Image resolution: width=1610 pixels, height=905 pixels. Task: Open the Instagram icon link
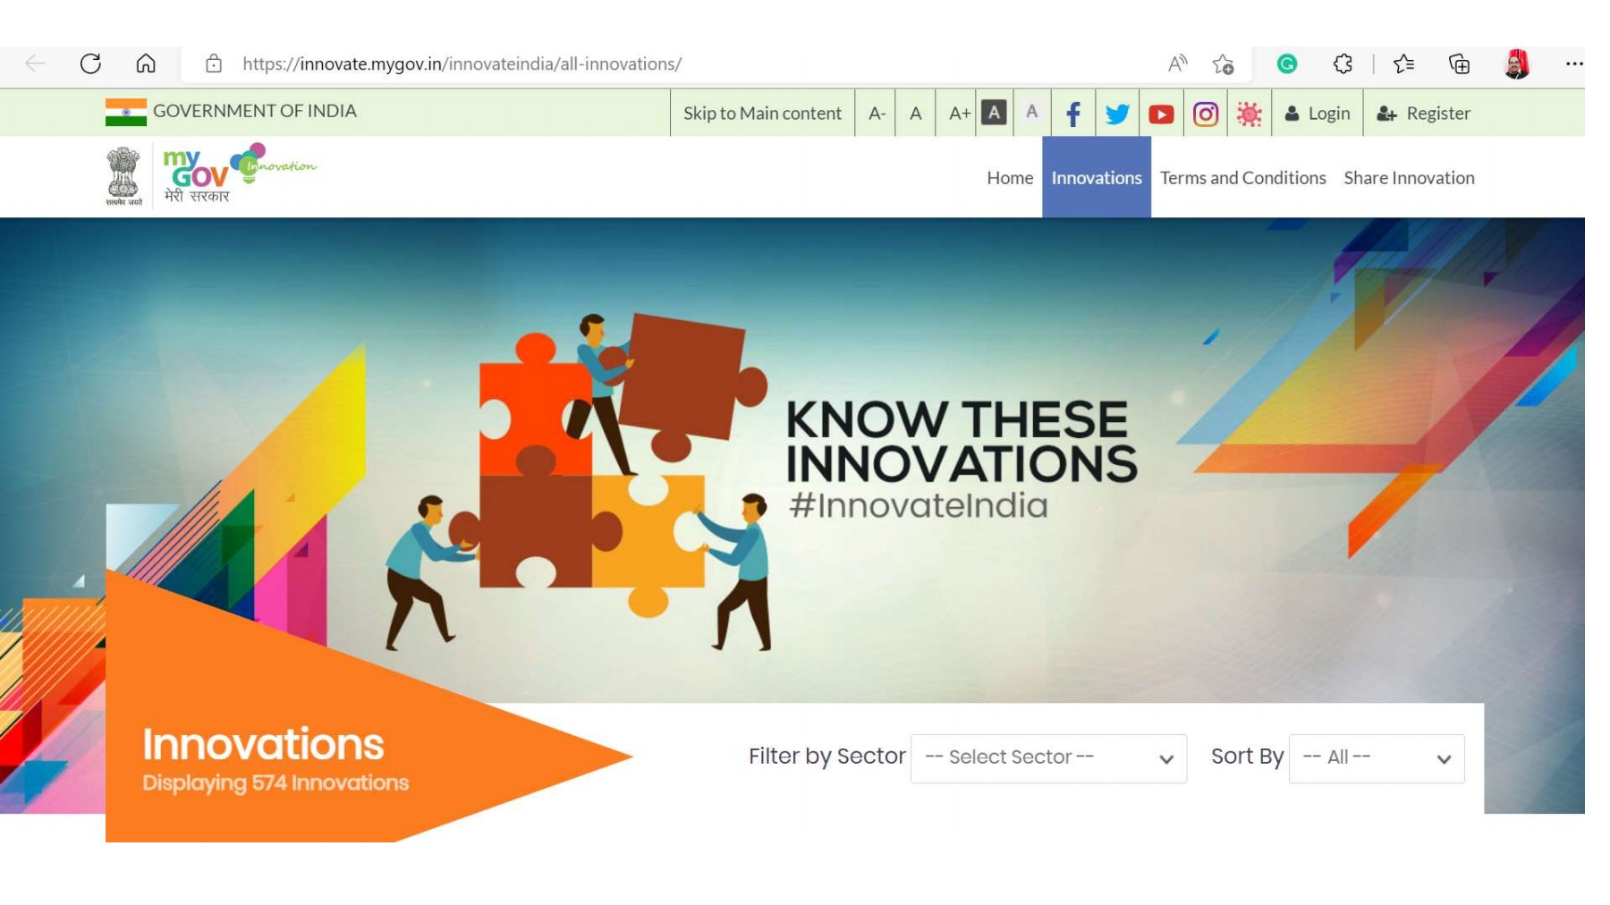tap(1205, 114)
